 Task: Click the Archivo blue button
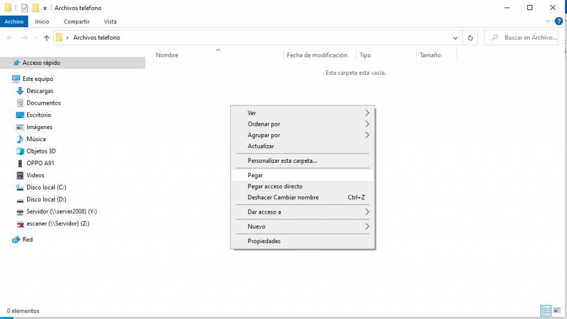14,22
